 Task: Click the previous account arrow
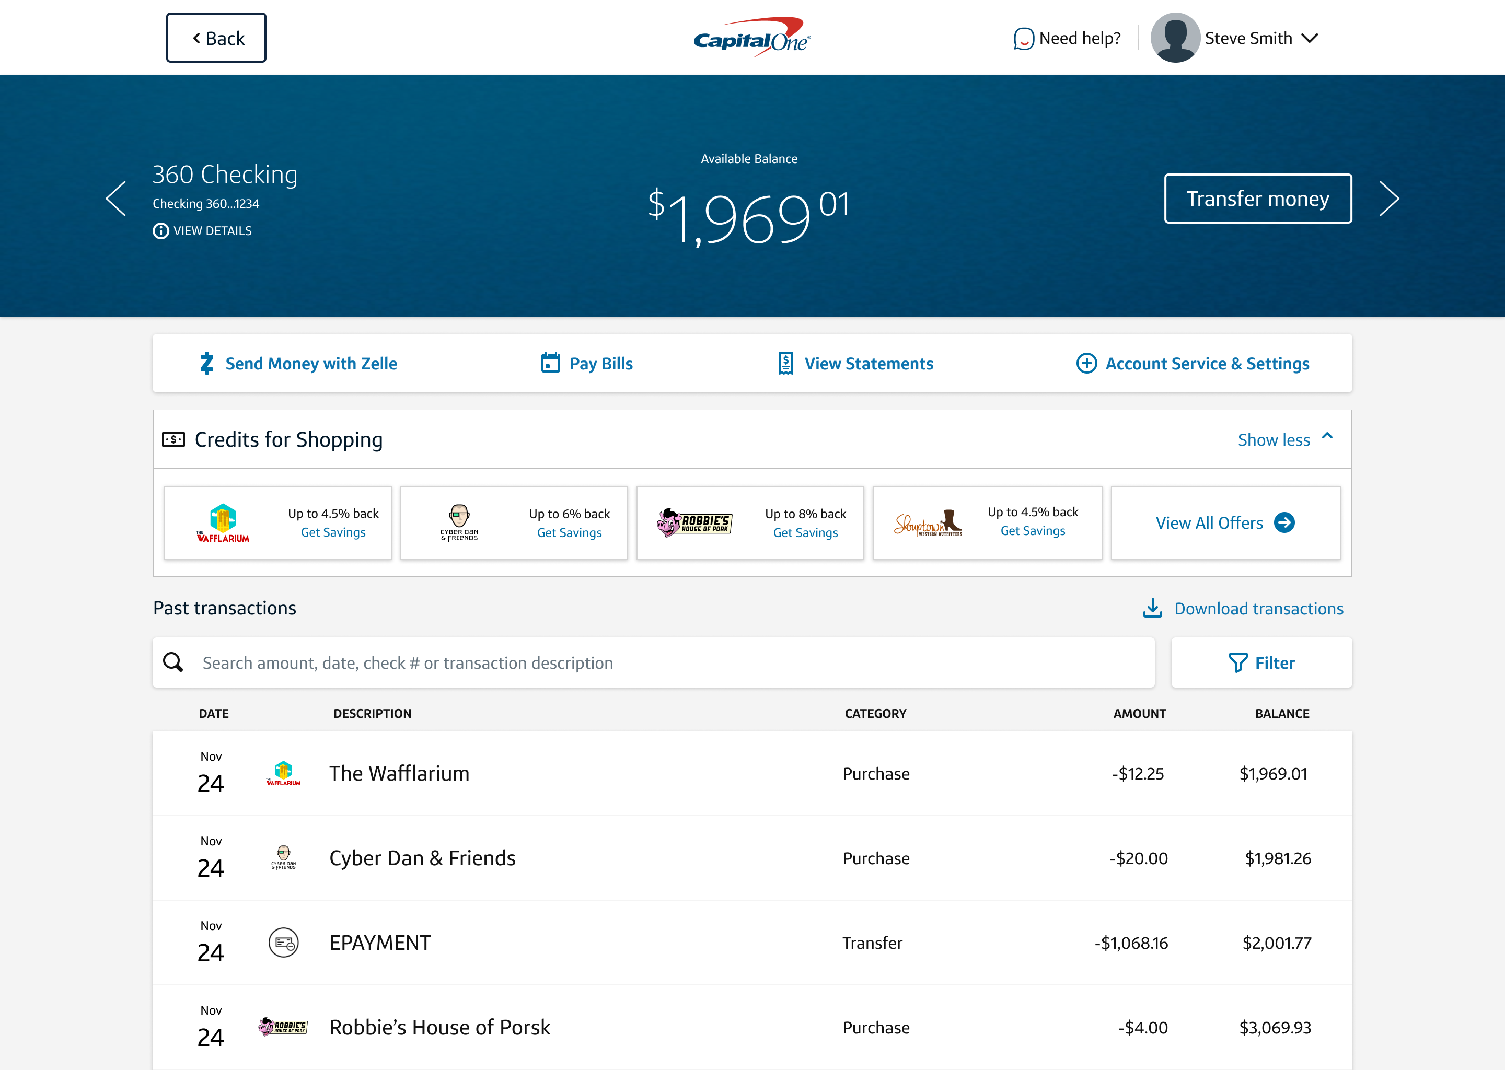116,199
